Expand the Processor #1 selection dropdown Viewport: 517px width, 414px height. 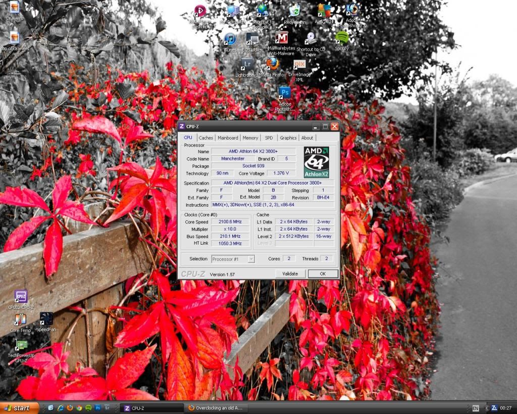(x=251, y=259)
